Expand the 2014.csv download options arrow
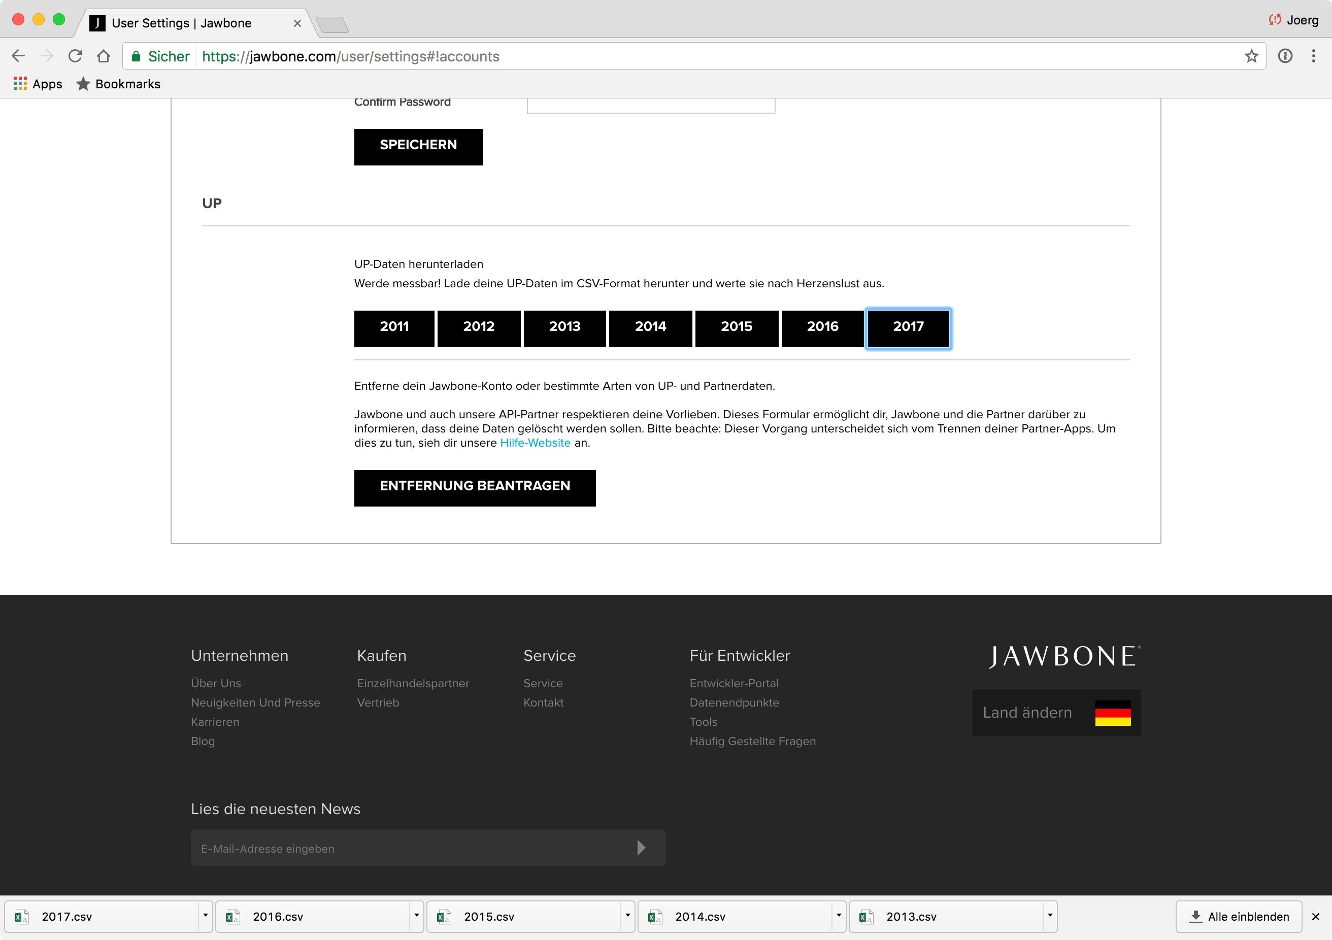 (839, 916)
